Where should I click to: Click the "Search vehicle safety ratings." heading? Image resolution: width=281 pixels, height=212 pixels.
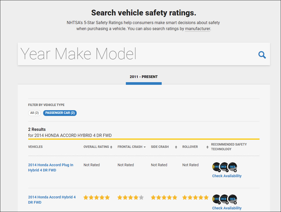coord(144,13)
